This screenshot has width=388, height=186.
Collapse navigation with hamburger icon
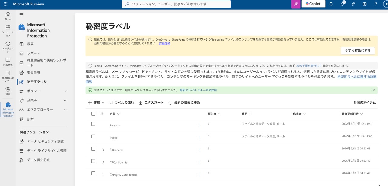pos(22,14)
